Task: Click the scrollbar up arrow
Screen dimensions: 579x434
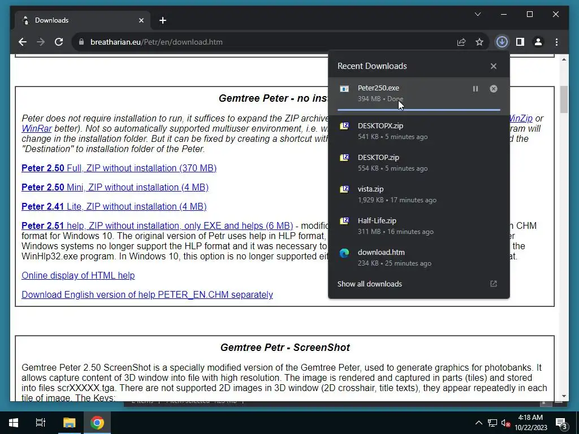Action: (x=564, y=59)
